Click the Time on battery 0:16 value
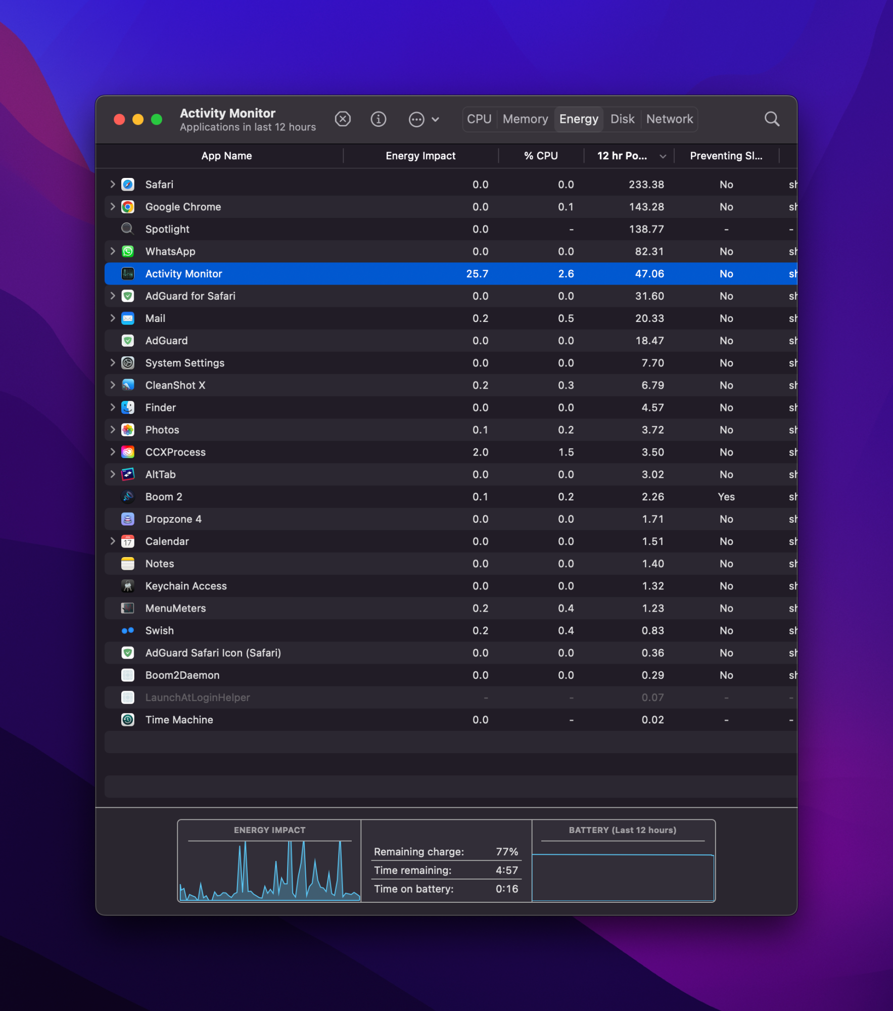893x1011 pixels. click(507, 889)
